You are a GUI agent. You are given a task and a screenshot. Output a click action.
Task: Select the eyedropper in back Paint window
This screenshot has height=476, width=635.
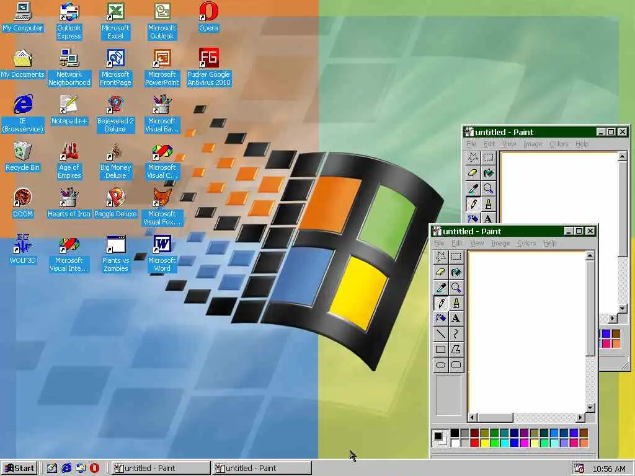(473, 188)
